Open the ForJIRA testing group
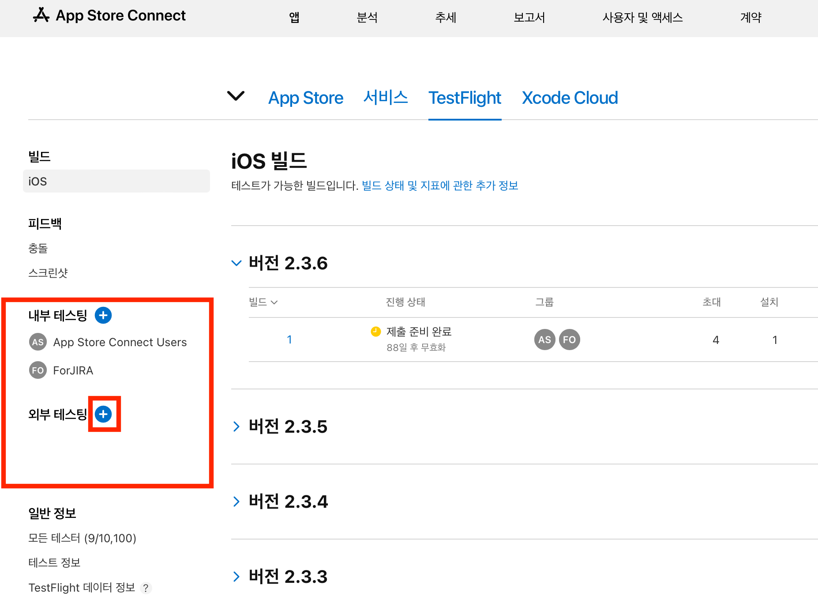818x604 pixels. tap(73, 370)
